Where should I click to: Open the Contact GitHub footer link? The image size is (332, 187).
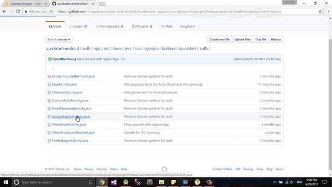[223, 169]
